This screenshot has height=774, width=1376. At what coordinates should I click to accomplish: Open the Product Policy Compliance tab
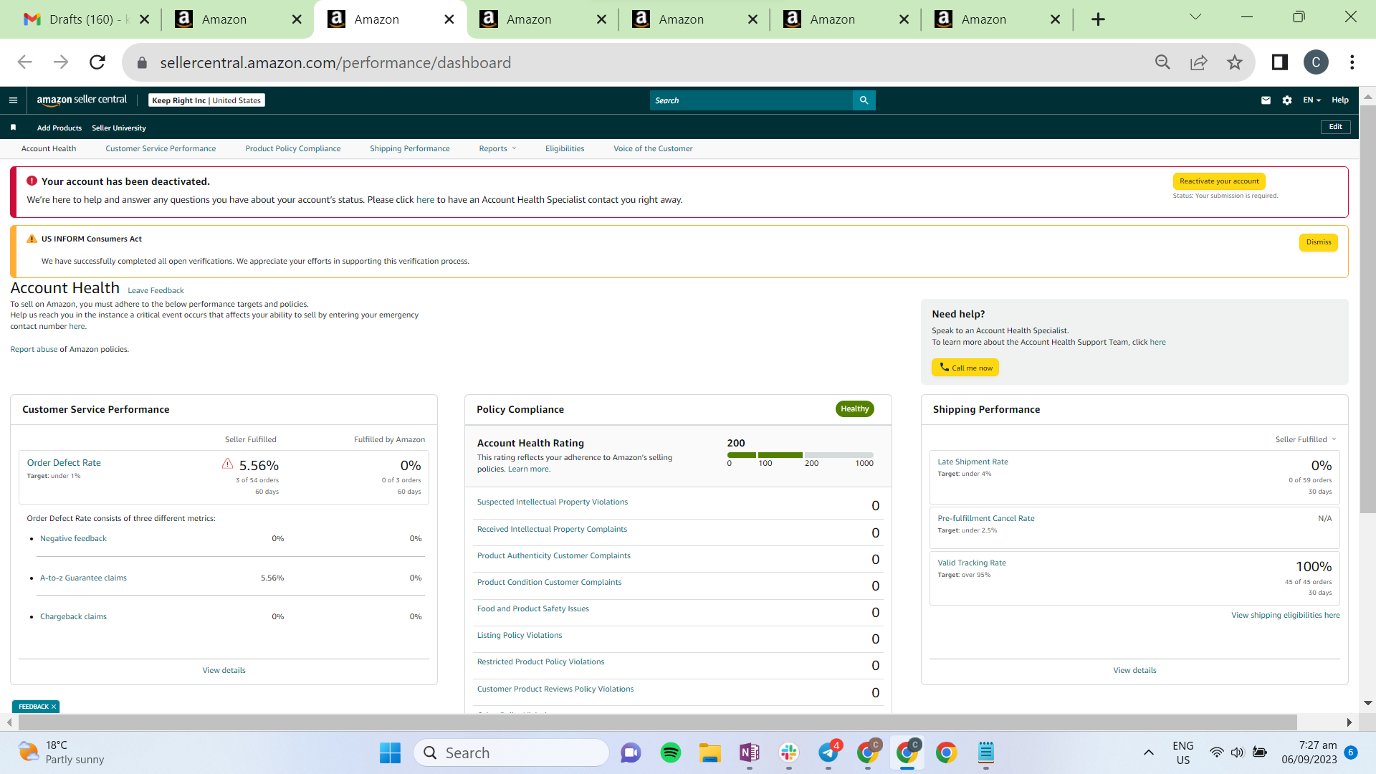pyautogui.click(x=293, y=149)
